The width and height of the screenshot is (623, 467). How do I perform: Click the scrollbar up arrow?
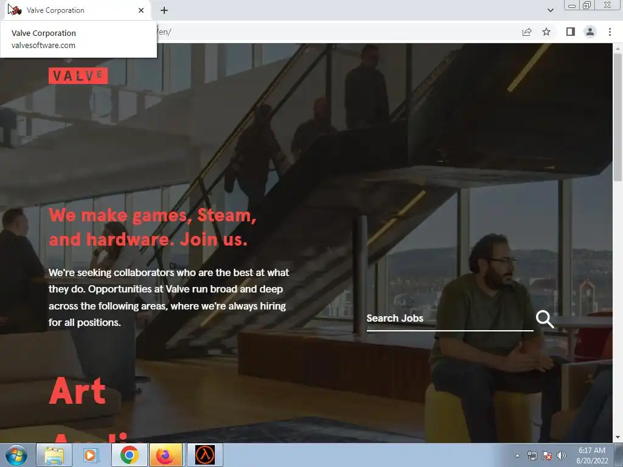pyautogui.click(x=618, y=48)
